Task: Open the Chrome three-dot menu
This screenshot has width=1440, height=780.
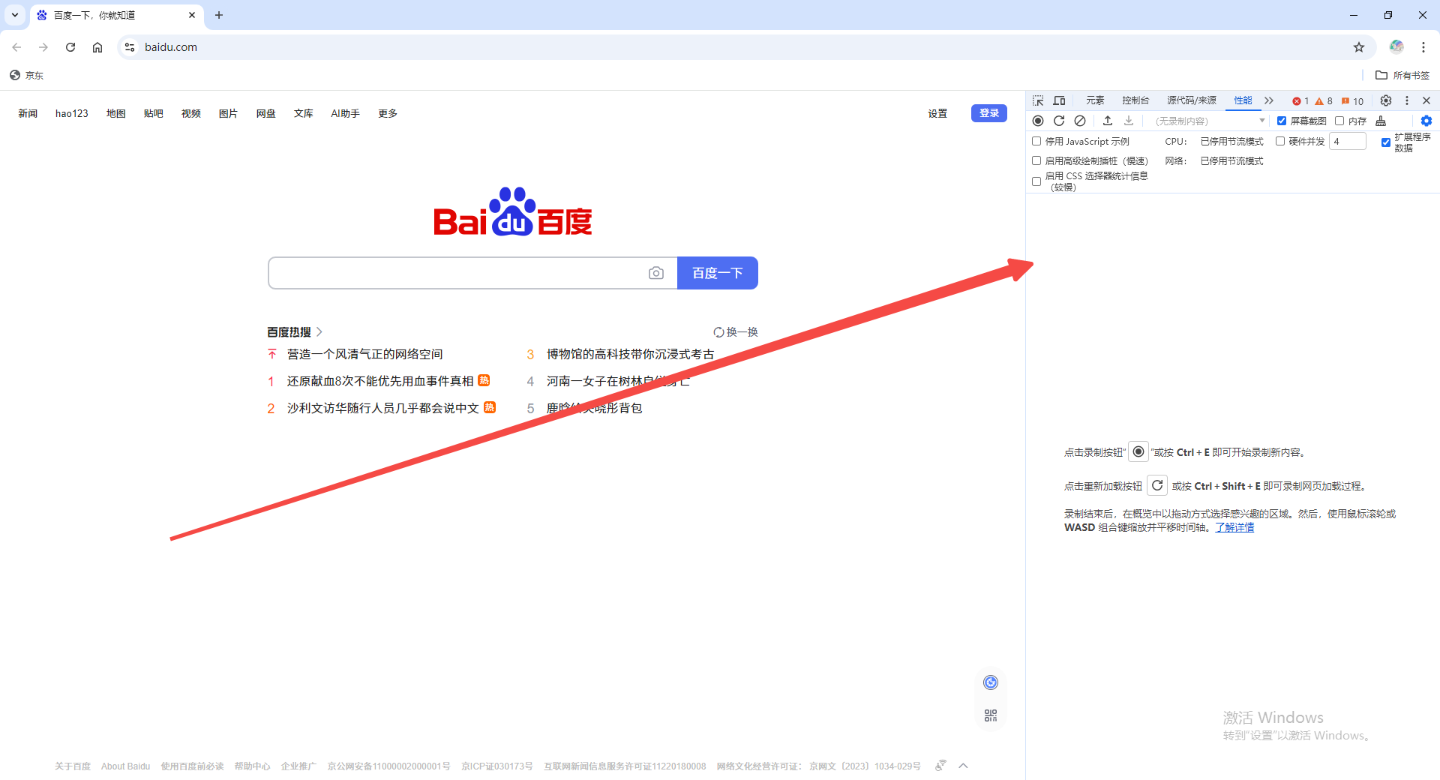Action: click(1423, 47)
